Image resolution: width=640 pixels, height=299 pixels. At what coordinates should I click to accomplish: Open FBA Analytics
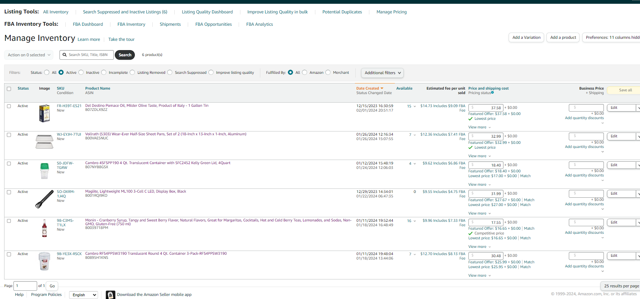[x=260, y=24]
